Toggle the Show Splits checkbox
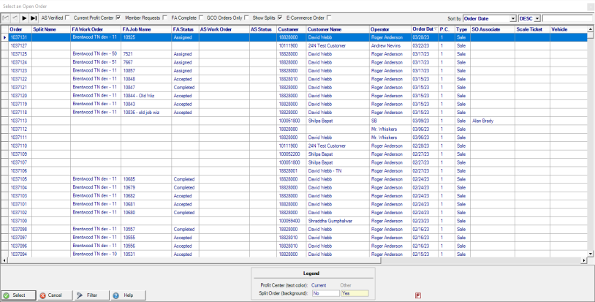Viewport: 595px width, 302px height. (x=279, y=18)
